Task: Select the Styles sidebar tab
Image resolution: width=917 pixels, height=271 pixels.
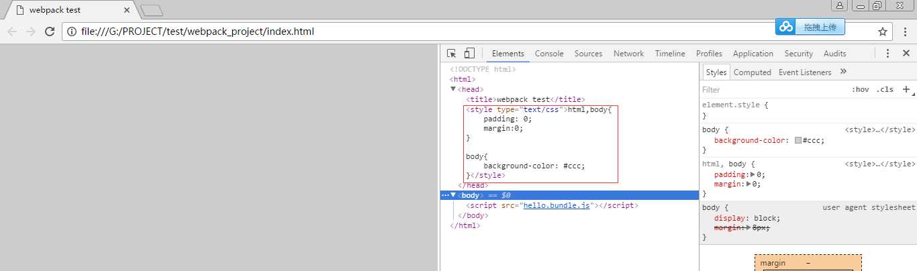Action: (x=716, y=72)
